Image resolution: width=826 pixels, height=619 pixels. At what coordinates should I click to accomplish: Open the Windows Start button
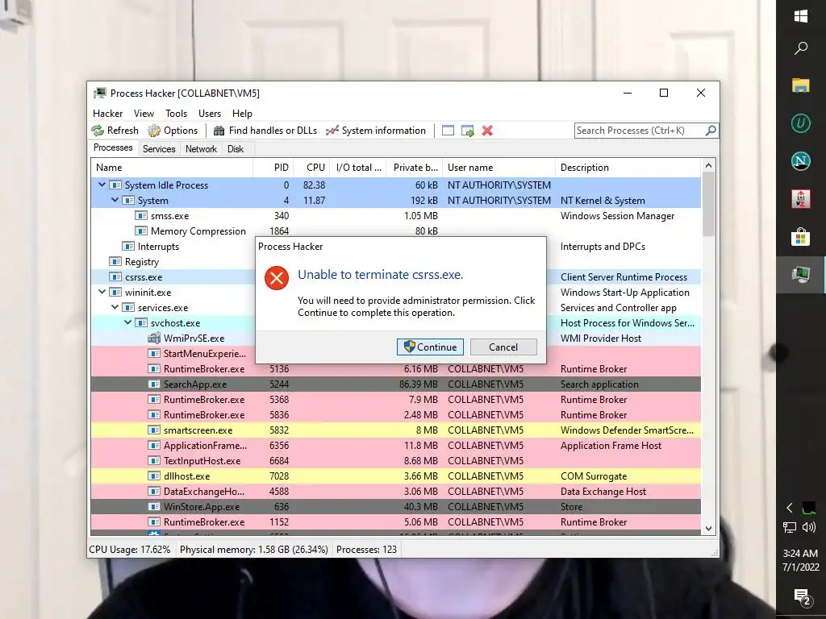point(801,16)
